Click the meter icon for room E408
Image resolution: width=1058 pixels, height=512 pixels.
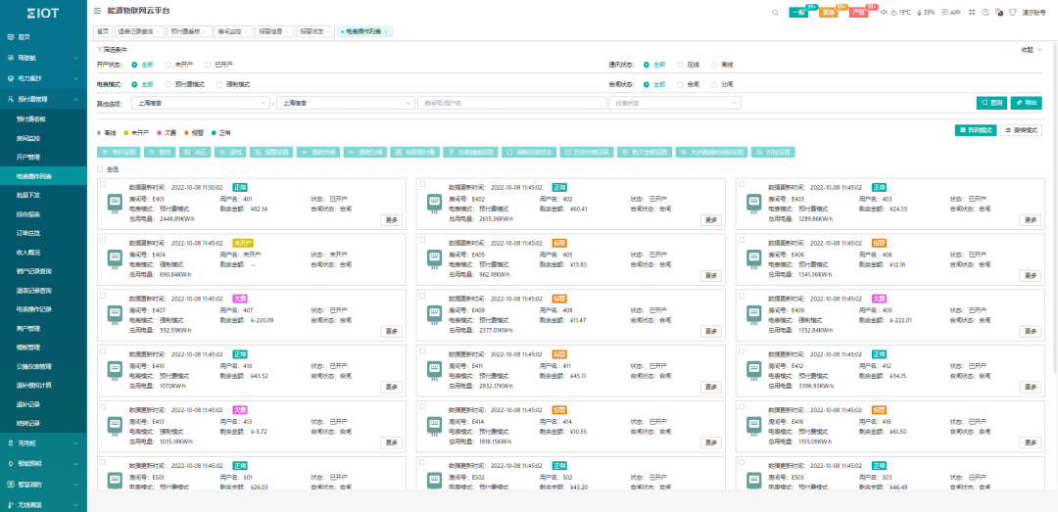pos(432,313)
